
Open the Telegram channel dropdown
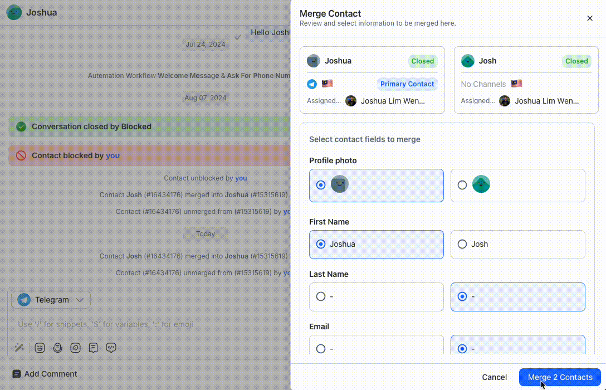point(51,300)
